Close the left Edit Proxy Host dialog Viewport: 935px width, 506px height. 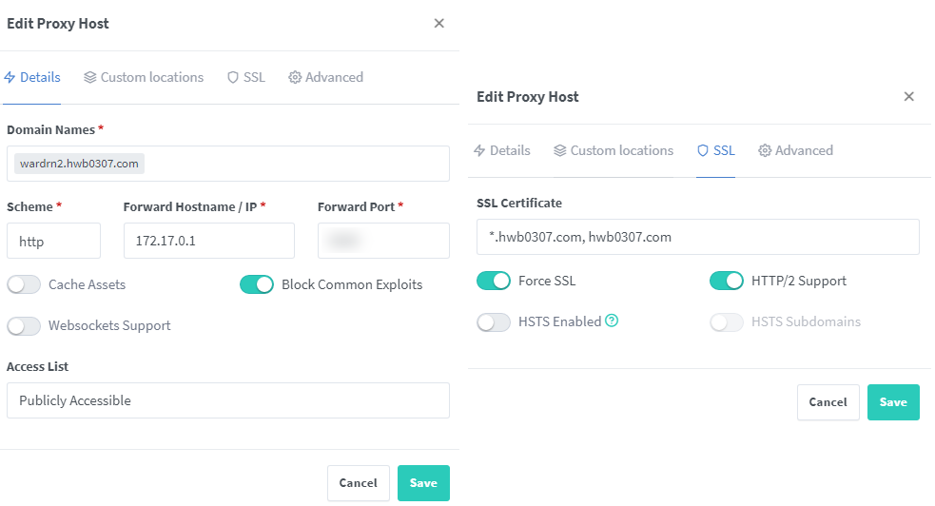[x=438, y=24]
